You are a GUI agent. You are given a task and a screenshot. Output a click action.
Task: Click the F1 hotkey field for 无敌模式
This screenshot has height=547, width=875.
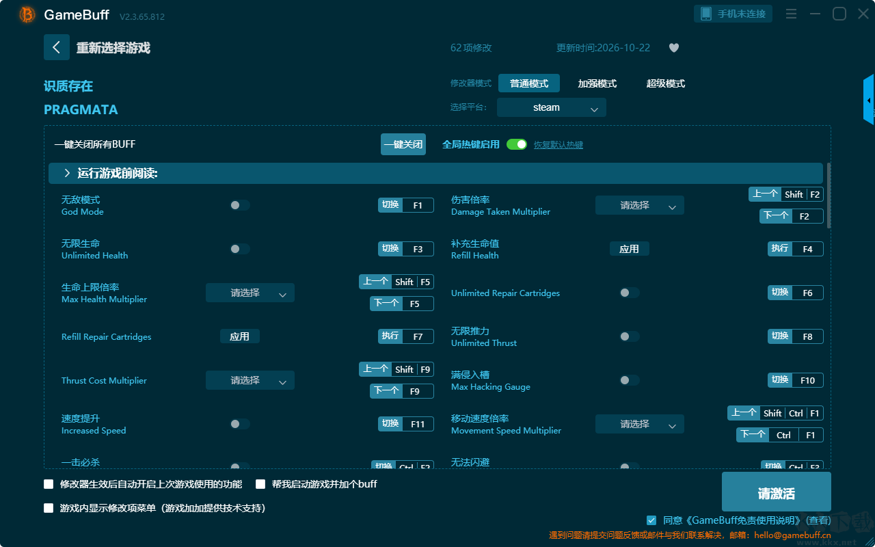(x=418, y=205)
